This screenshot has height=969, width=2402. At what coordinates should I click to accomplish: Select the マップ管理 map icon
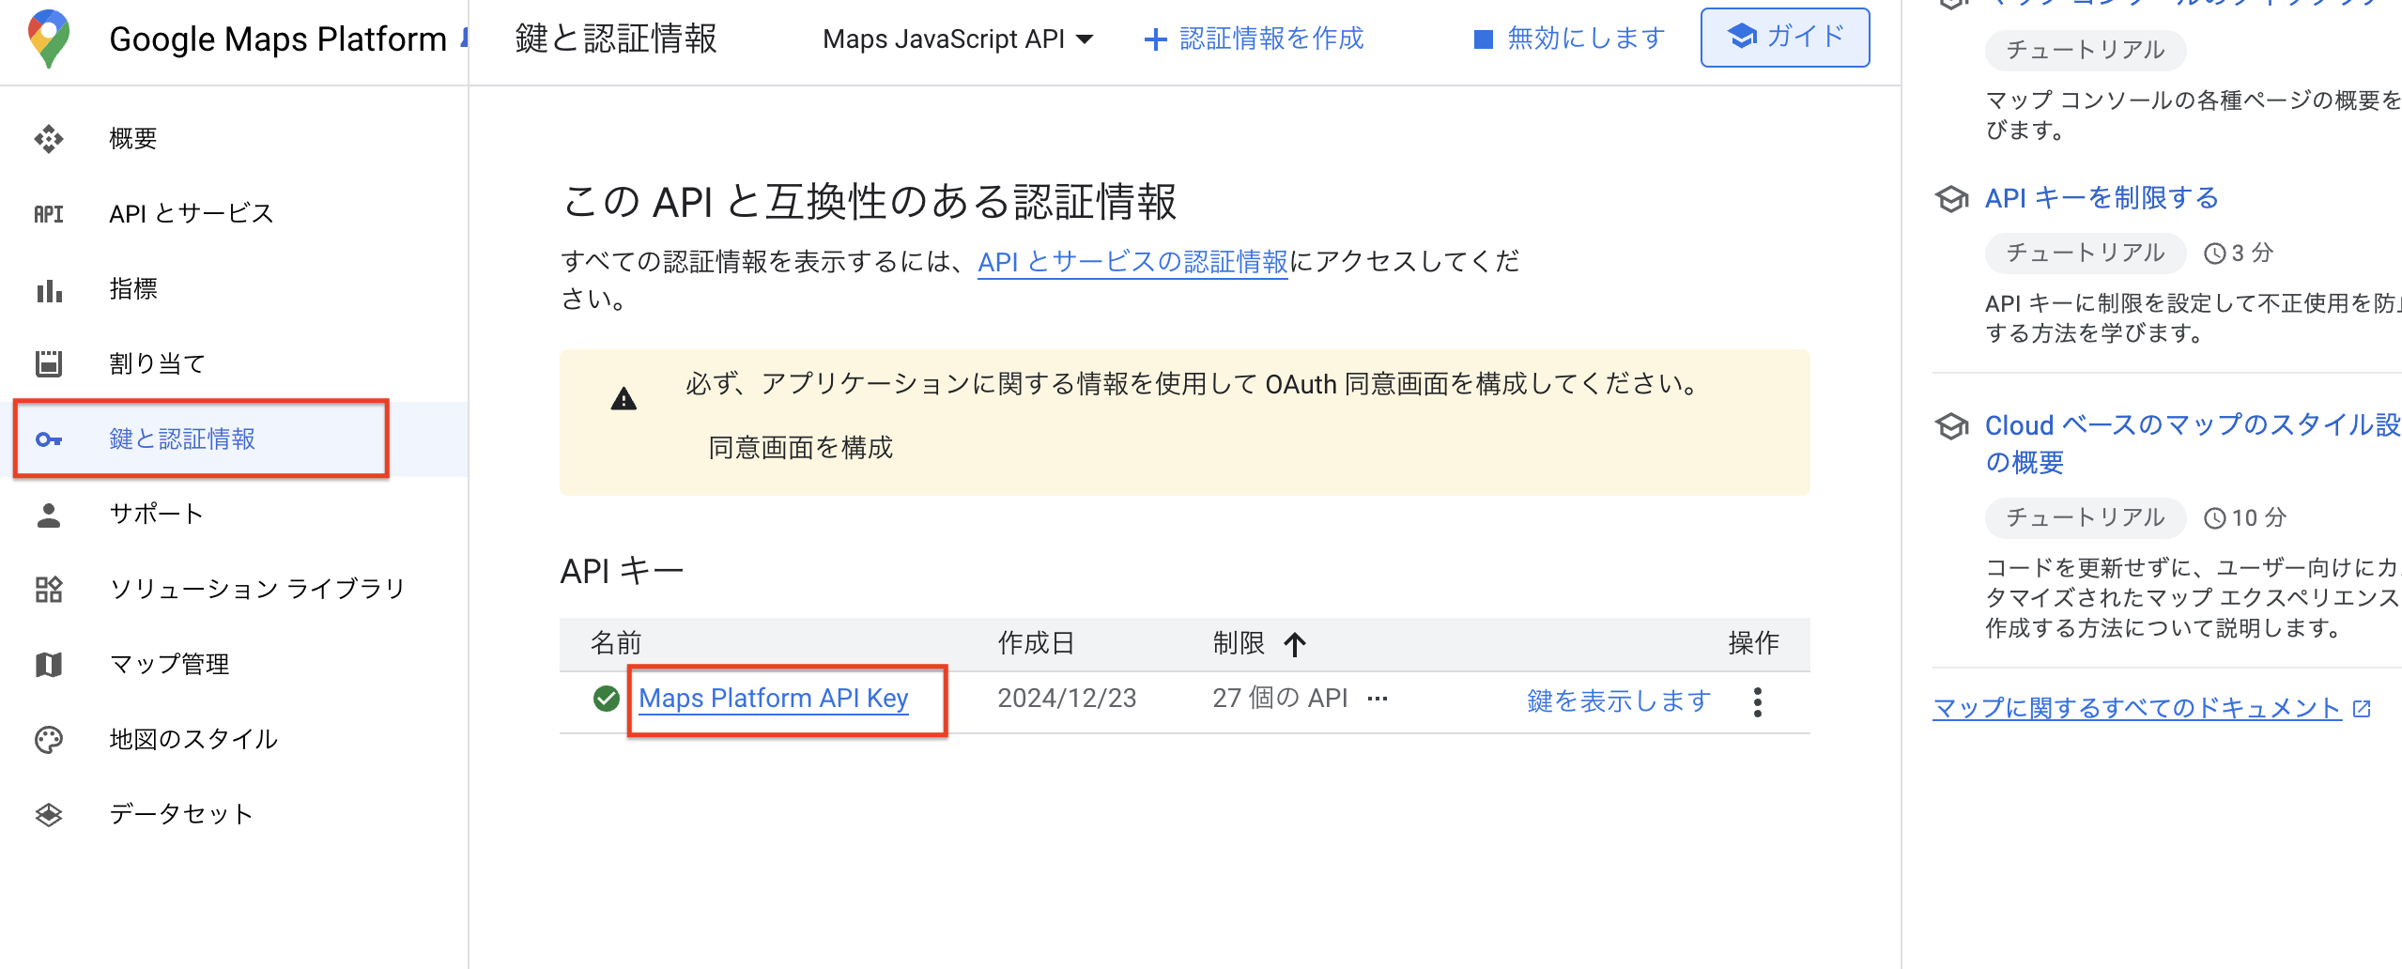click(49, 664)
